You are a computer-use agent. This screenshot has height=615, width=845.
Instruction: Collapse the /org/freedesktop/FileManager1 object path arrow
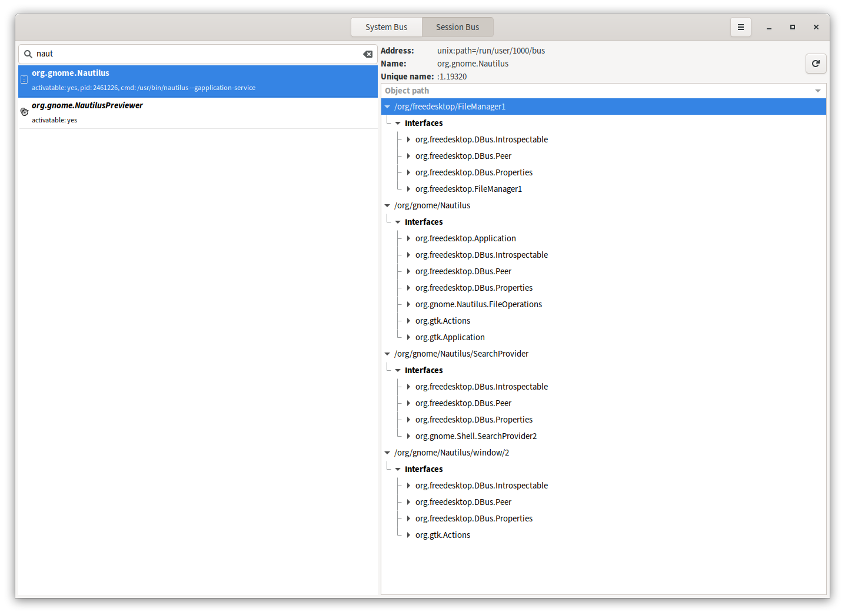click(x=387, y=107)
